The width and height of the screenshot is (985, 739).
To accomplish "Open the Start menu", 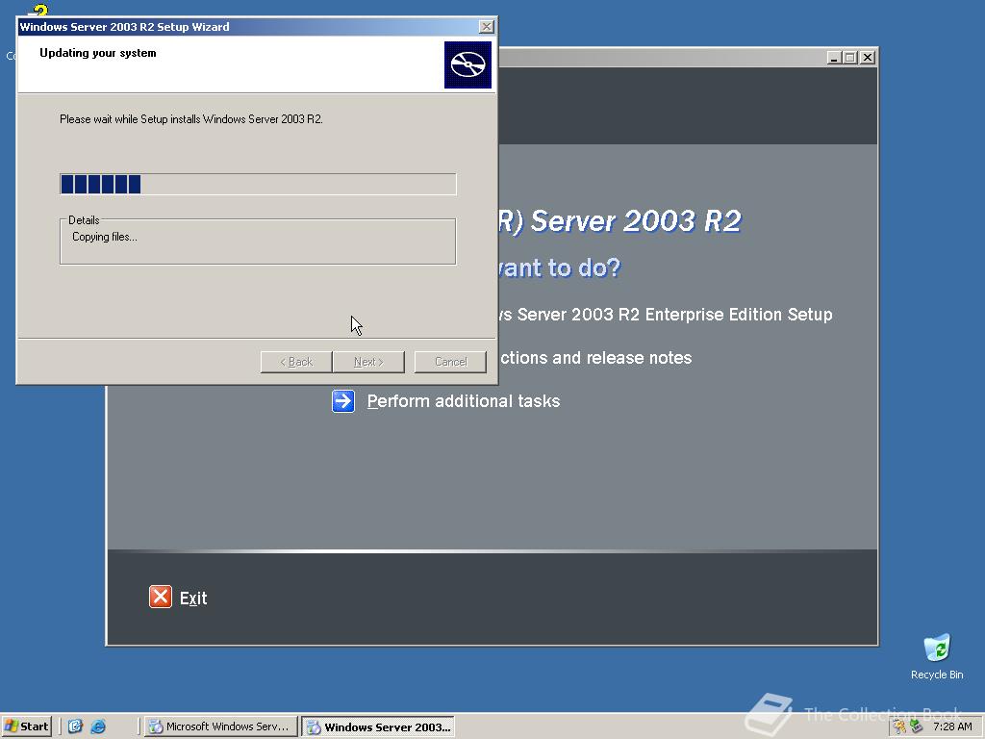I will pyautogui.click(x=26, y=726).
